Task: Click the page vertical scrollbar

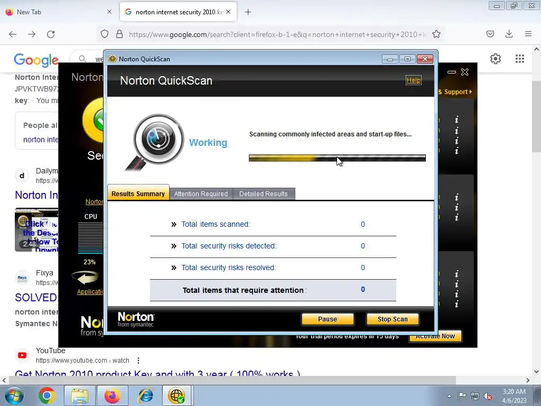Action: (536, 116)
